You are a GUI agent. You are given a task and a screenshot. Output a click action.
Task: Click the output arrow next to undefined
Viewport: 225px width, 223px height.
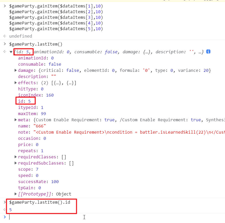pyautogui.click(x=5, y=36)
